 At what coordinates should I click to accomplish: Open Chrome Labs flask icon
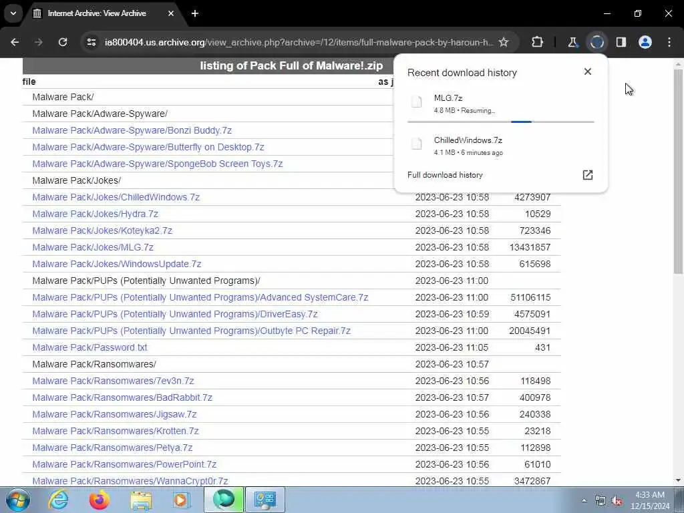pos(572,42)
